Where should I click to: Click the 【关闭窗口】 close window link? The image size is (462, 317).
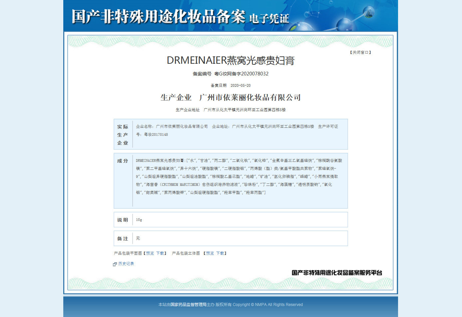coord(360,52)
